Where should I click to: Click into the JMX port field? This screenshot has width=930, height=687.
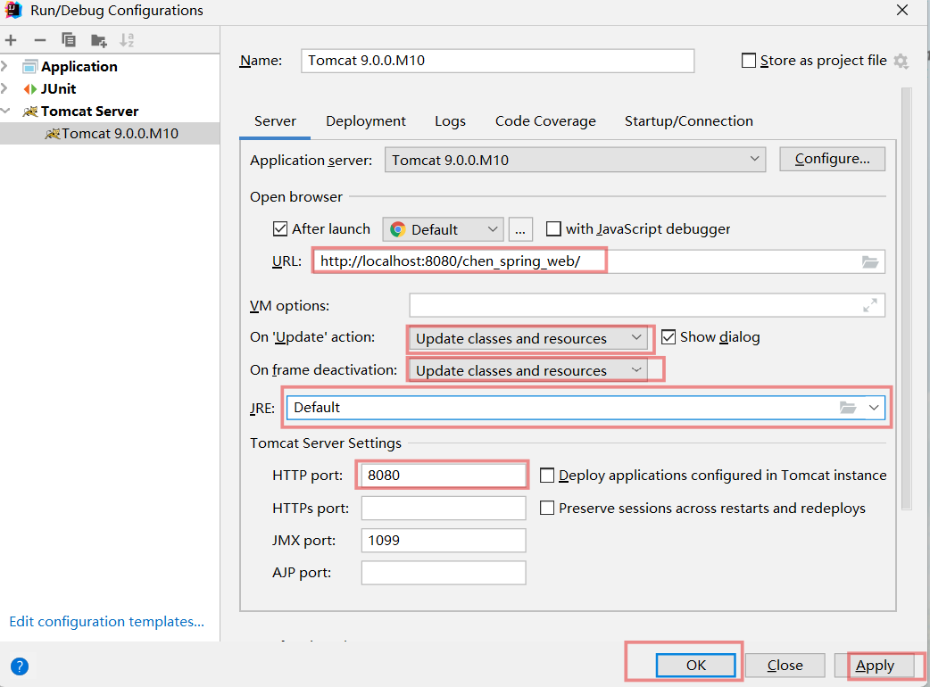pyautogui.click(x=444, y=541)
